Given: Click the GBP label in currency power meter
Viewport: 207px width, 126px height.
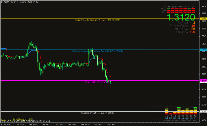Looking at the screenshot, I should click(x=175, y=118).
